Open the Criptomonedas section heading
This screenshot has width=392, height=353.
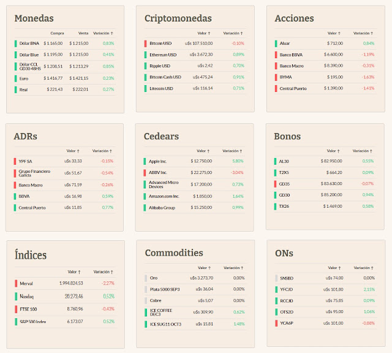(178, 18)
